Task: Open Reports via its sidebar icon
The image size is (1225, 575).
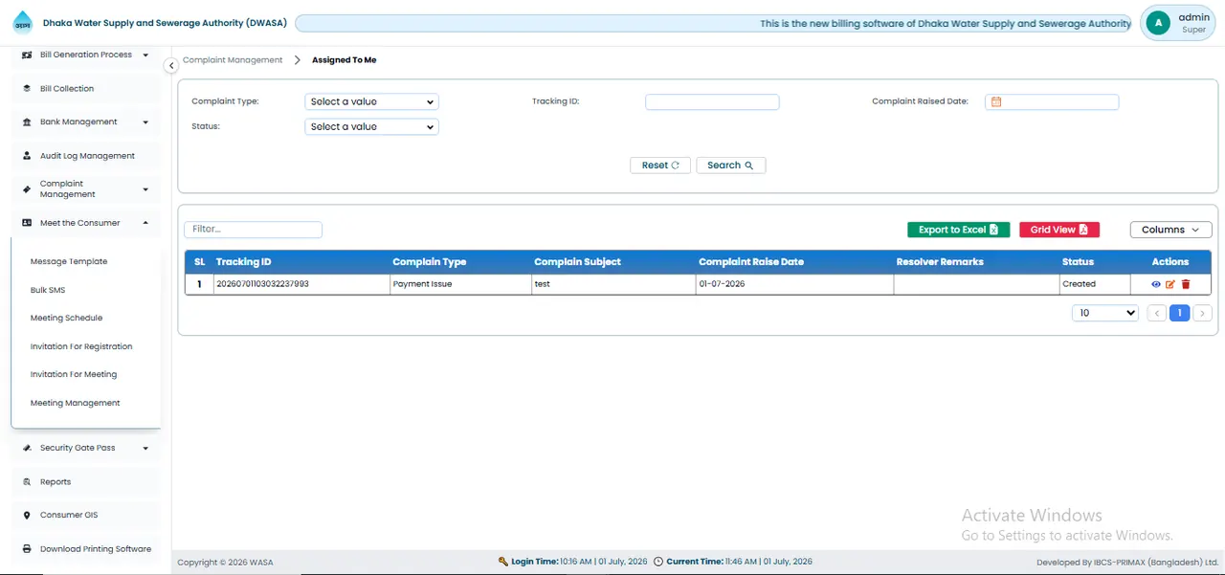Action: [x=27, y=482]
